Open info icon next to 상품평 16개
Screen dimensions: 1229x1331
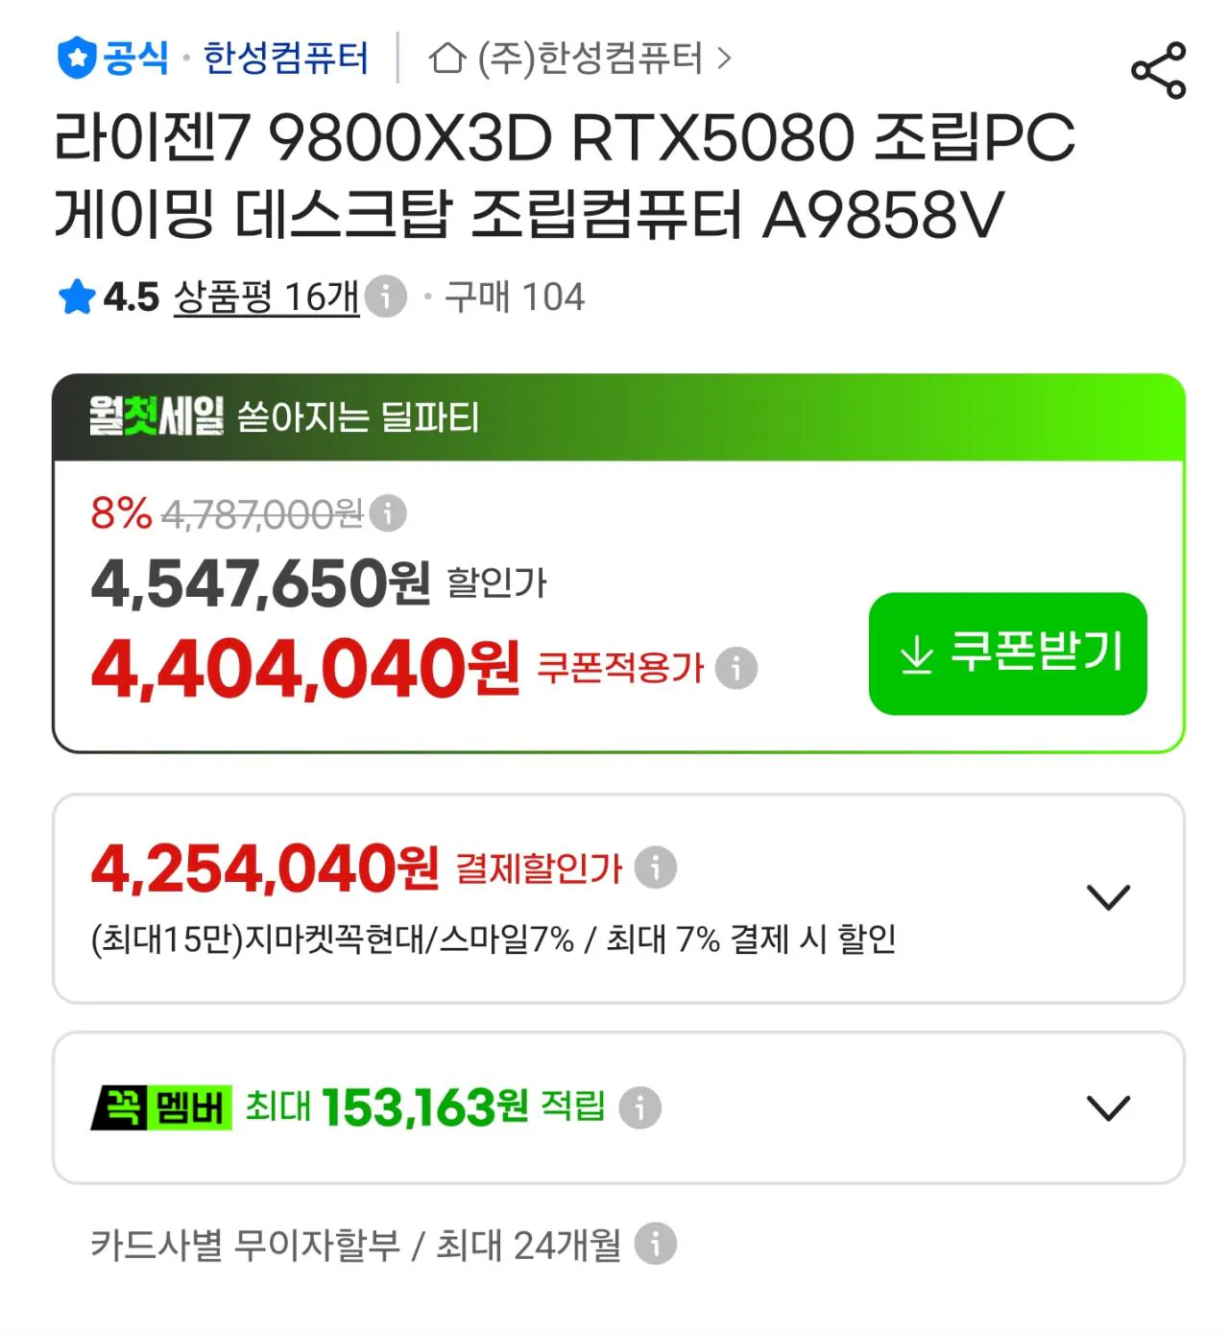pyautogui.click(x=386, y=297)
